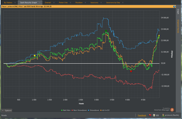Click the player filter summary text bar

click(x=88, y=7)
